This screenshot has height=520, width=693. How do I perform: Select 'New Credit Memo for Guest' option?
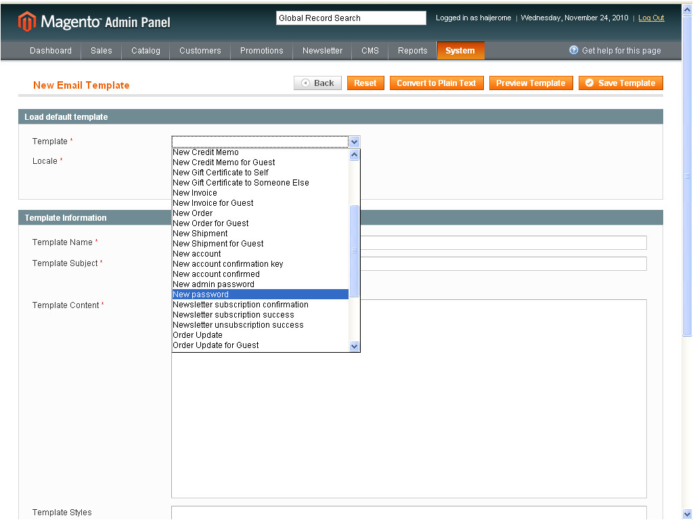click(x=261, y=162)
